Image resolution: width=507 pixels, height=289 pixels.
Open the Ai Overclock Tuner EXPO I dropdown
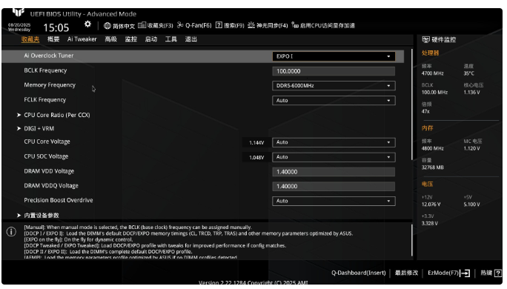pyautogui.click(x=334, y=56)
